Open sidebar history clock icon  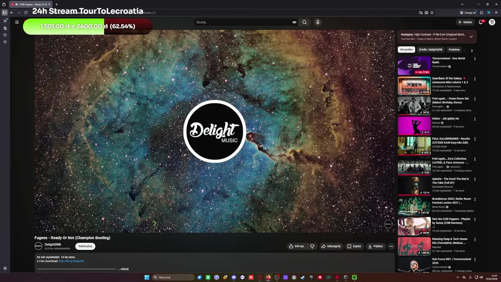5,35
